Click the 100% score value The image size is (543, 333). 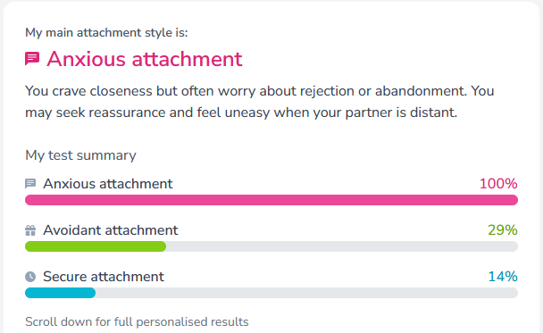[498, 183]
